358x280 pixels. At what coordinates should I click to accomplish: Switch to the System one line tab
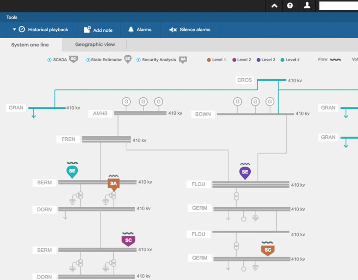click(30, 45)
